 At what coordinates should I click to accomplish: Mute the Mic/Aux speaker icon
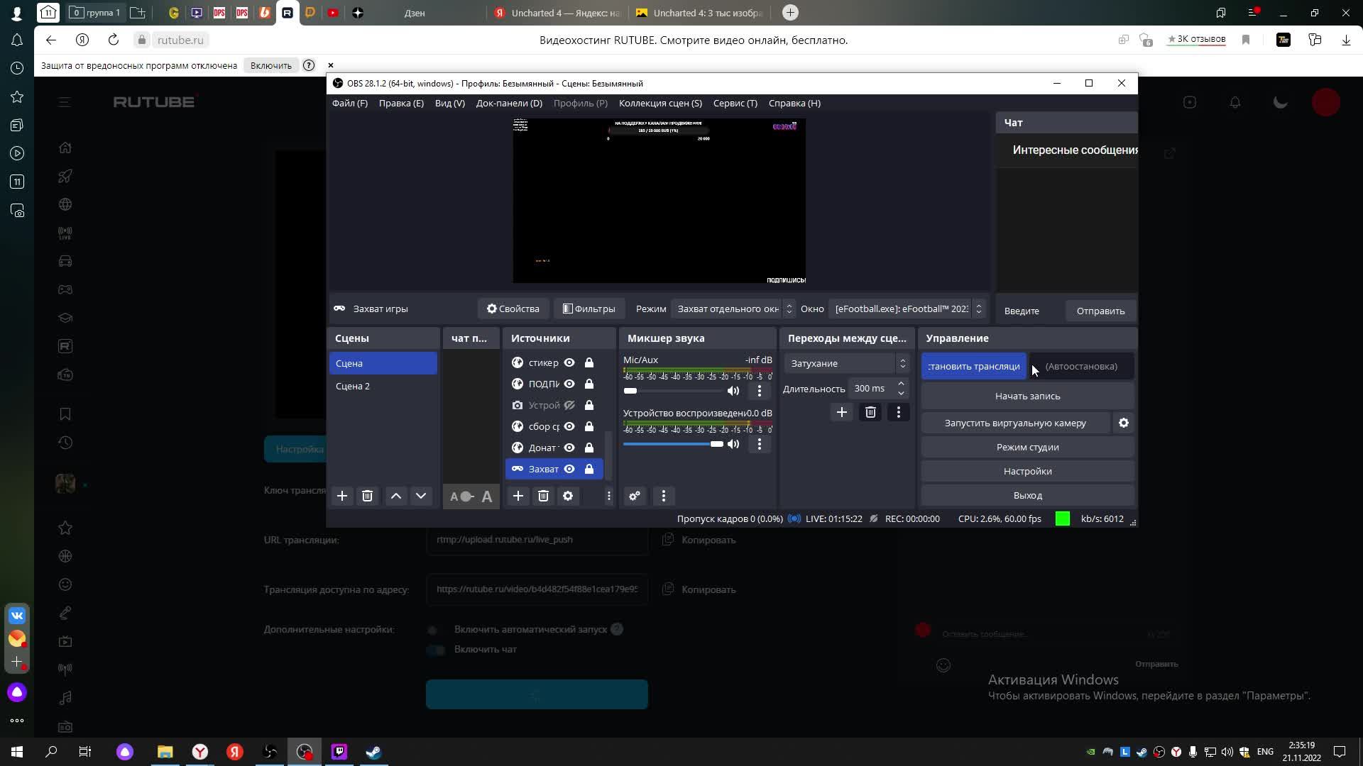(x=733, y=391)
